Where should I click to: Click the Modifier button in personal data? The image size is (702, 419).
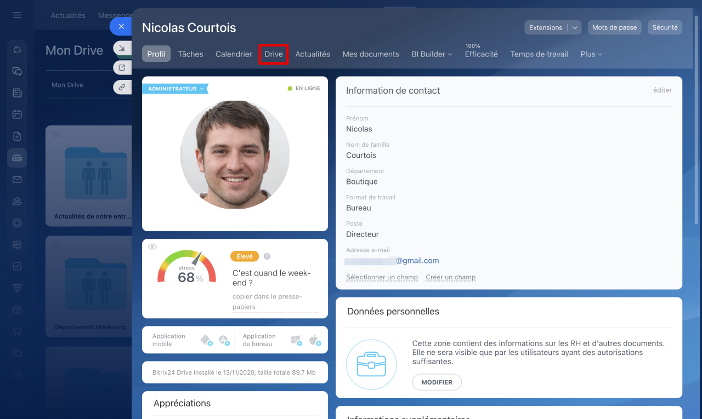click(437, 382)
